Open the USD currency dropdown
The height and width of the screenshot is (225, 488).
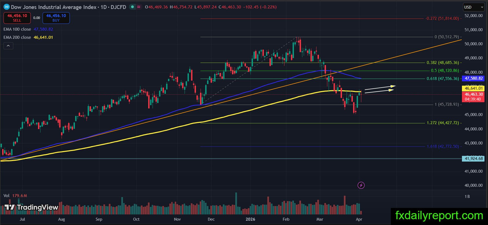474,7
